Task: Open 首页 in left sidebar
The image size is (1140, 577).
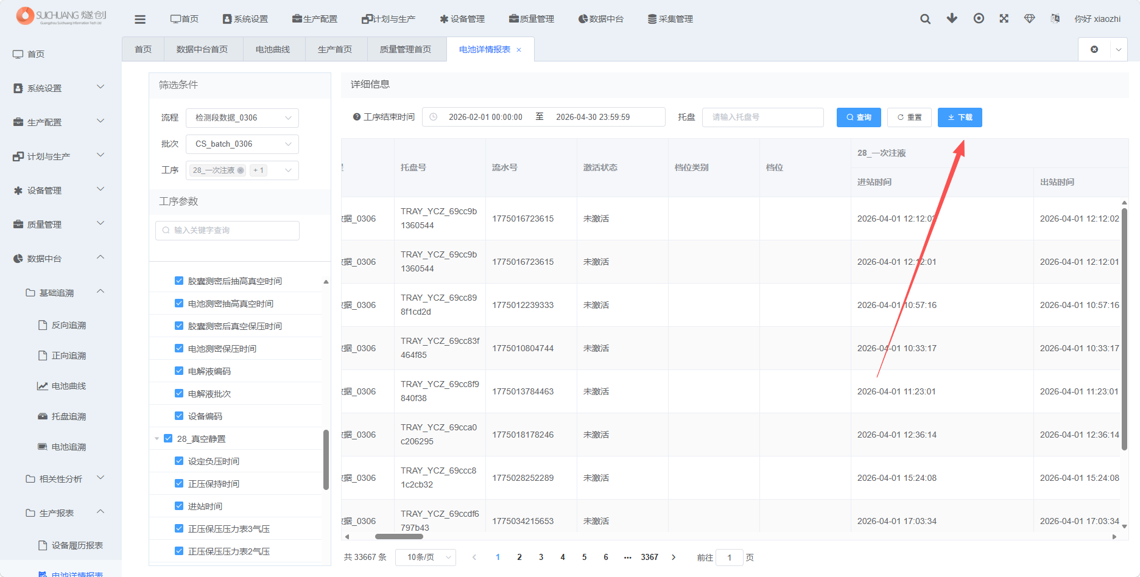Action: click(36, 54)
